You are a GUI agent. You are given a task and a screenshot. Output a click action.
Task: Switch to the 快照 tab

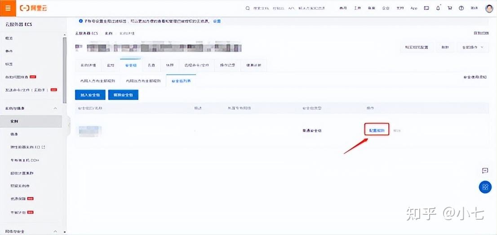click(x=169, y=65)
